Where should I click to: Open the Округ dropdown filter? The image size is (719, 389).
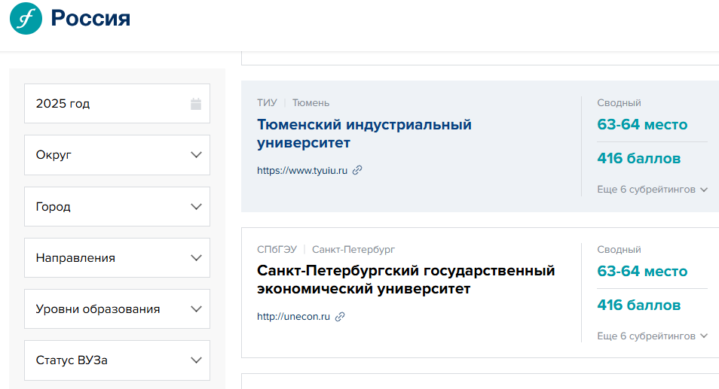coord(117,155)
